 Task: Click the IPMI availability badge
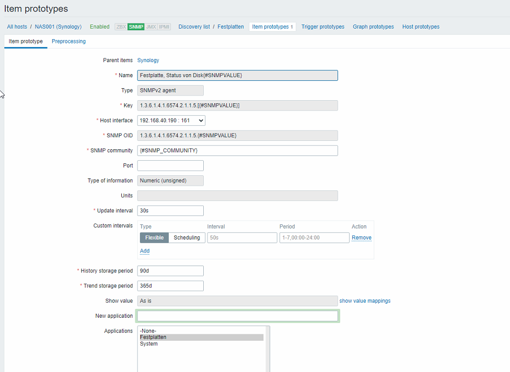(x=164, y=27)
